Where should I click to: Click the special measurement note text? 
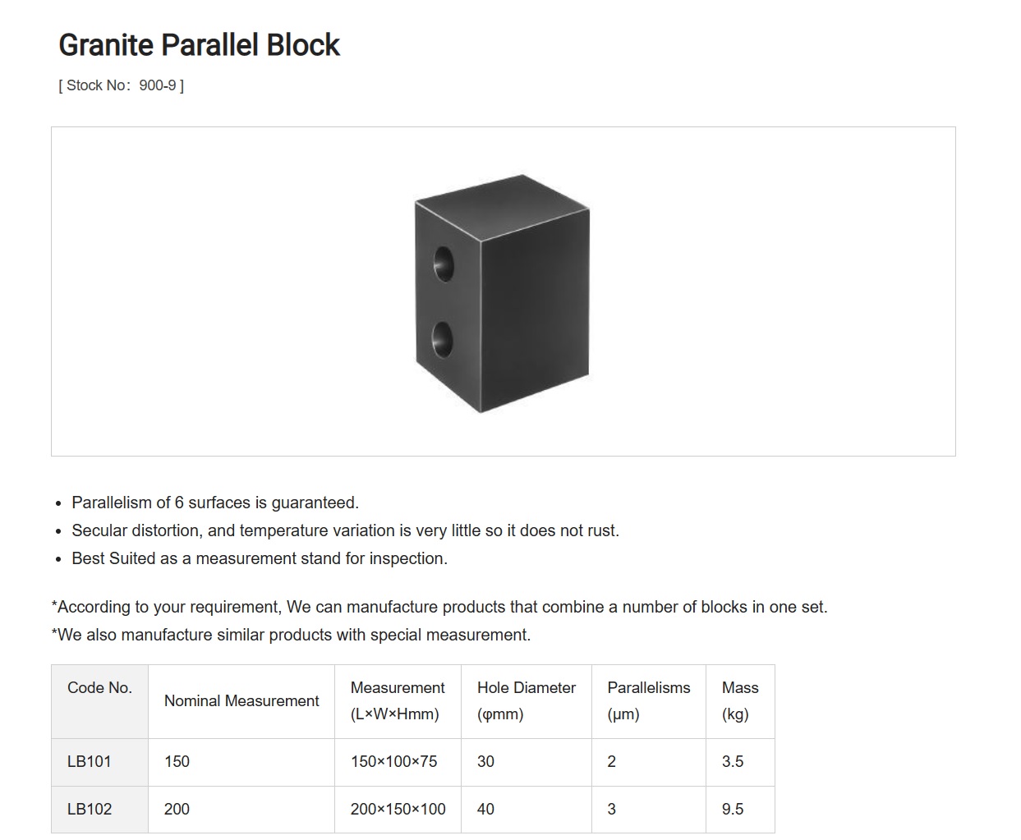291,635
